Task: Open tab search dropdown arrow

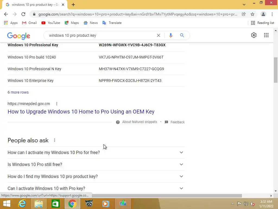Action: click(x=244, y=5)
